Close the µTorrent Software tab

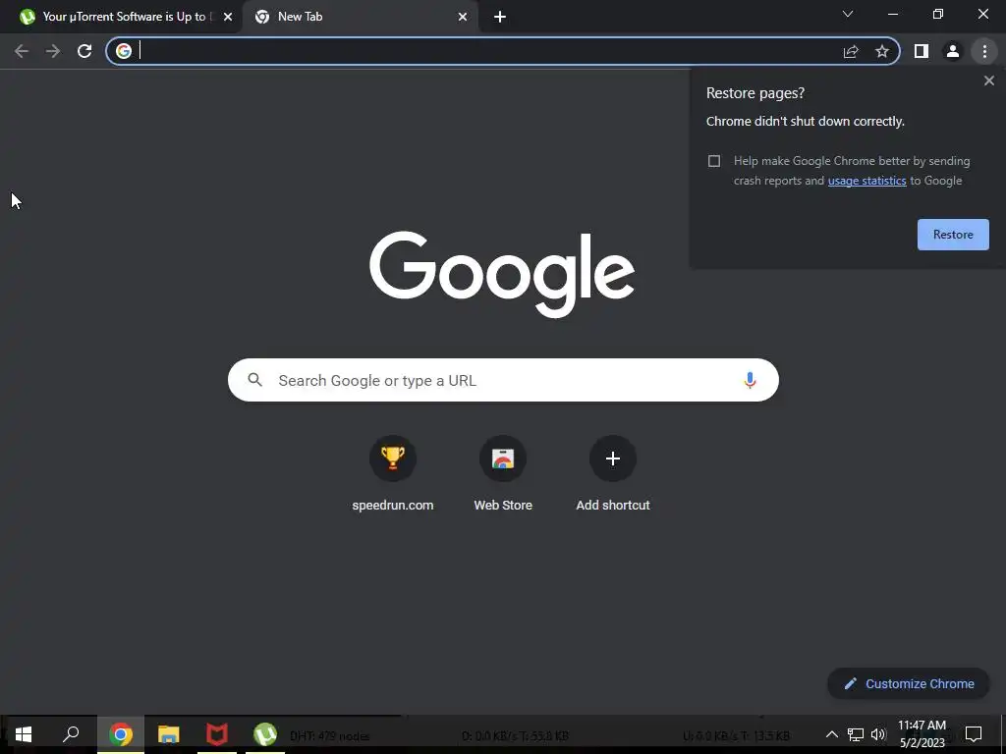[x=228, y=18]
